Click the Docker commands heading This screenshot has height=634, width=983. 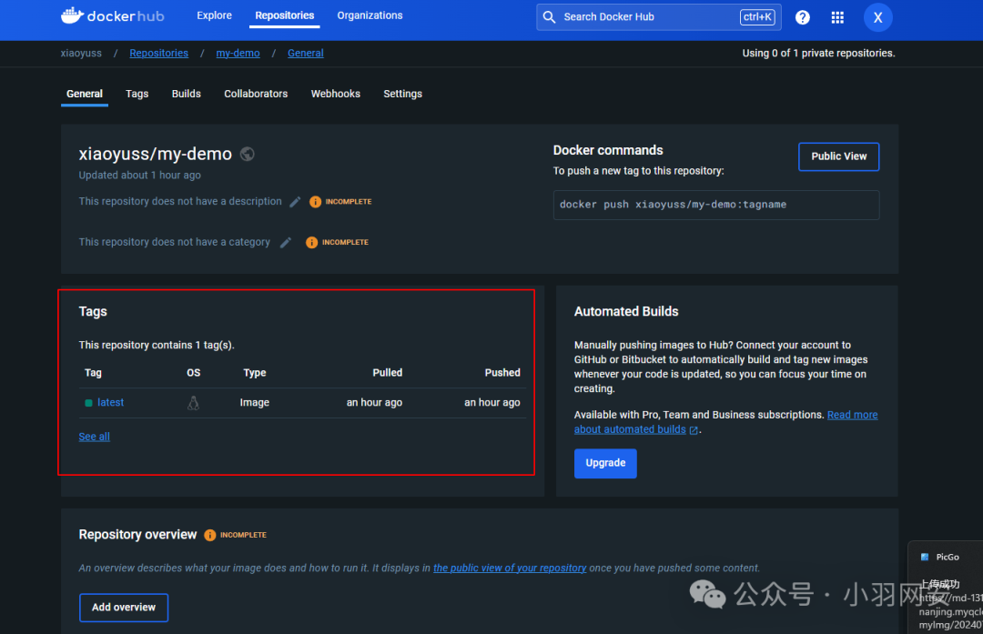[607, 150]
